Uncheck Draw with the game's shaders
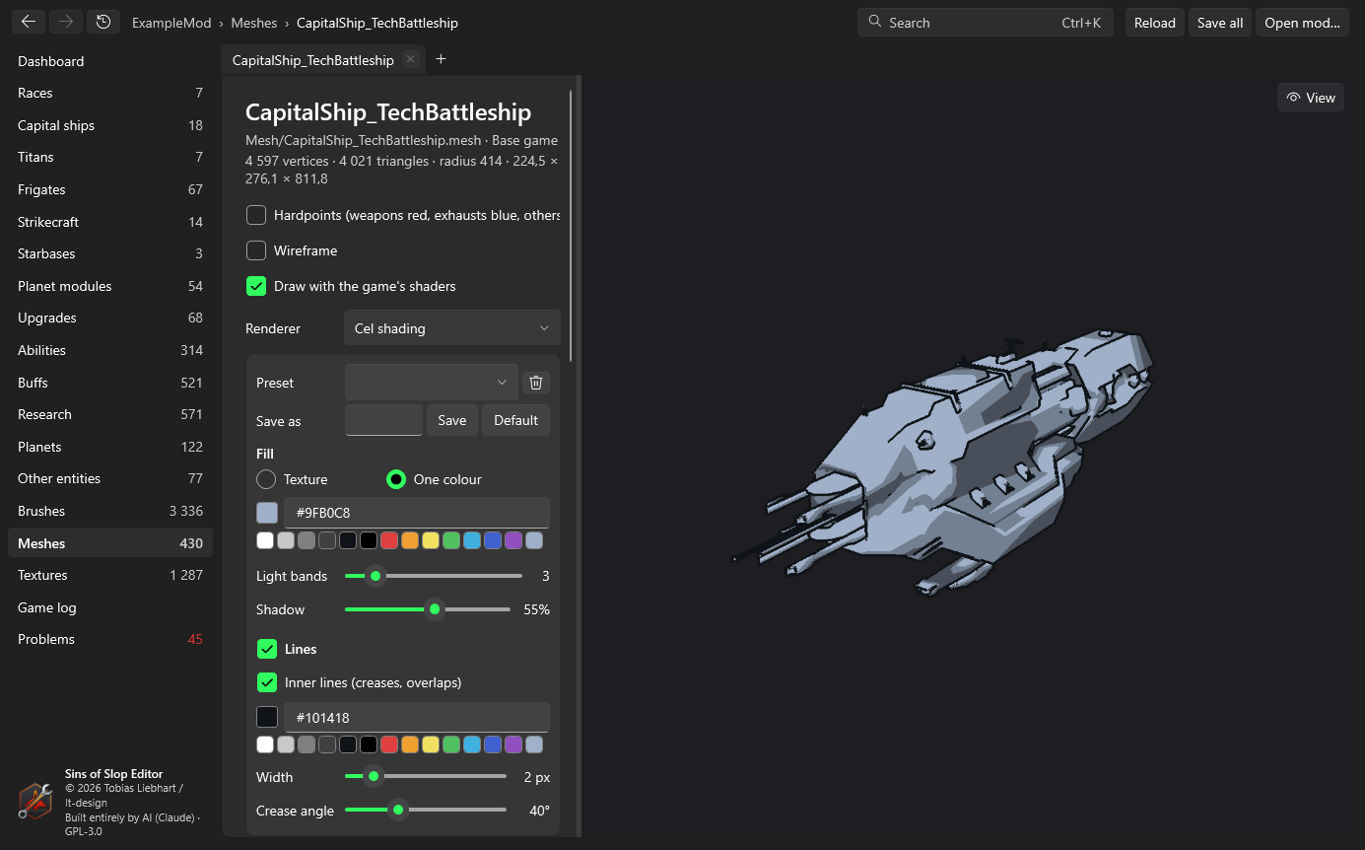 click(256, 286)
